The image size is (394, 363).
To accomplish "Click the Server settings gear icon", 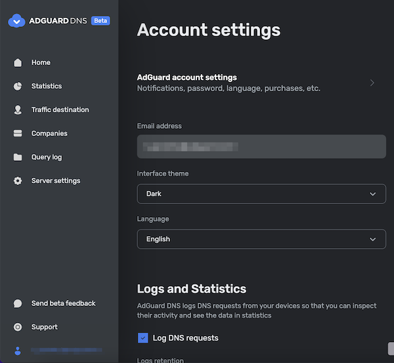I will [18, 181].
